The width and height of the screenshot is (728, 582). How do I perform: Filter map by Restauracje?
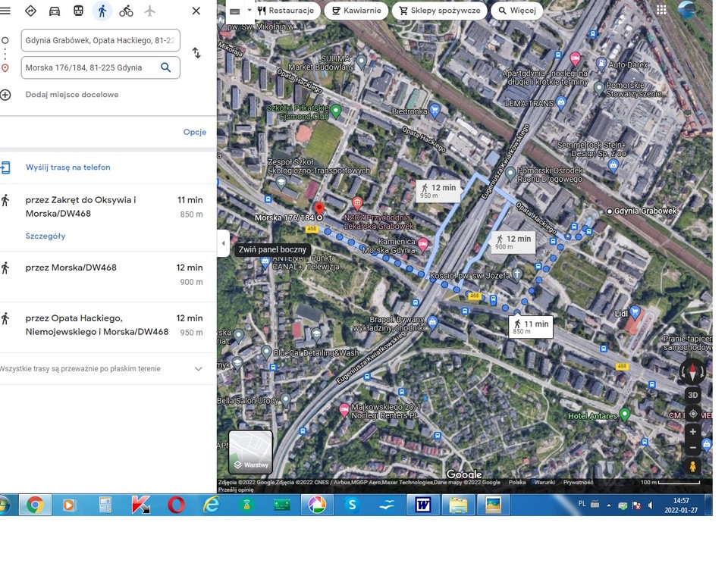pyautogui.click(x=287, y=10)
